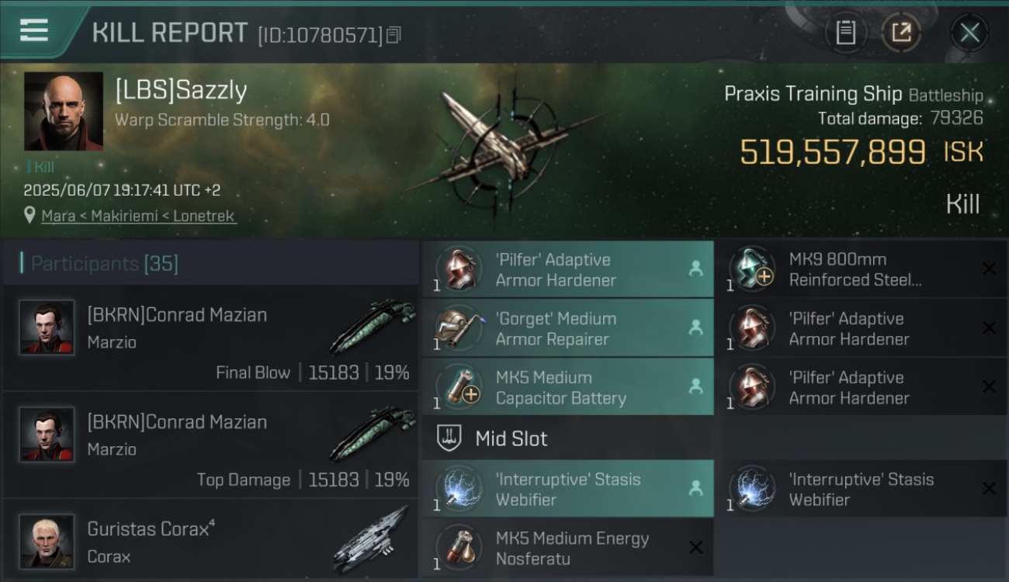Copy the kill report ID icon
This screenshot has height=582, width=1009.
point(394,35)
